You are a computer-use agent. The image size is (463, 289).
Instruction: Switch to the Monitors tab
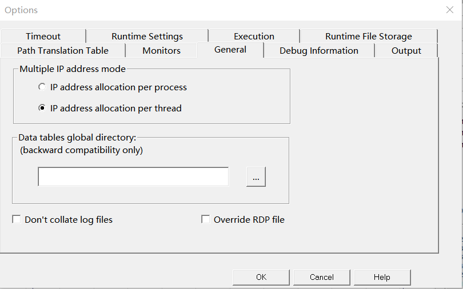click(x=161, y=50)
